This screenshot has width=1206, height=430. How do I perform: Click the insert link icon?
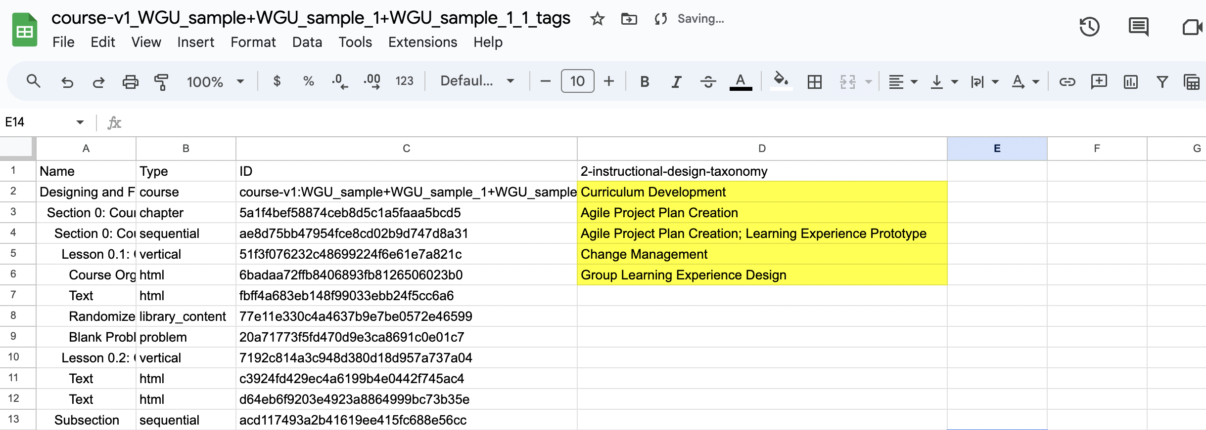(1067, 81)
